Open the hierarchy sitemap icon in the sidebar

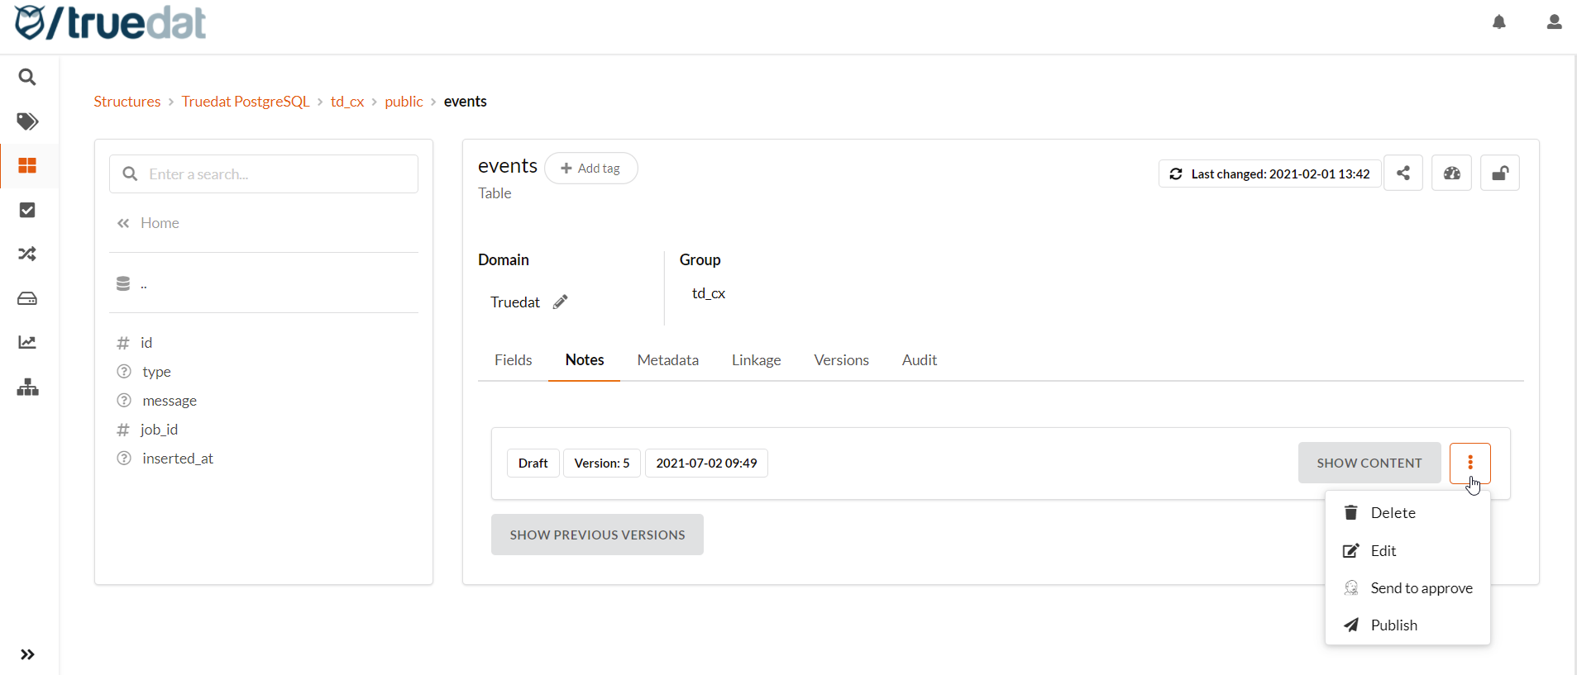click(x=27, y=387)
